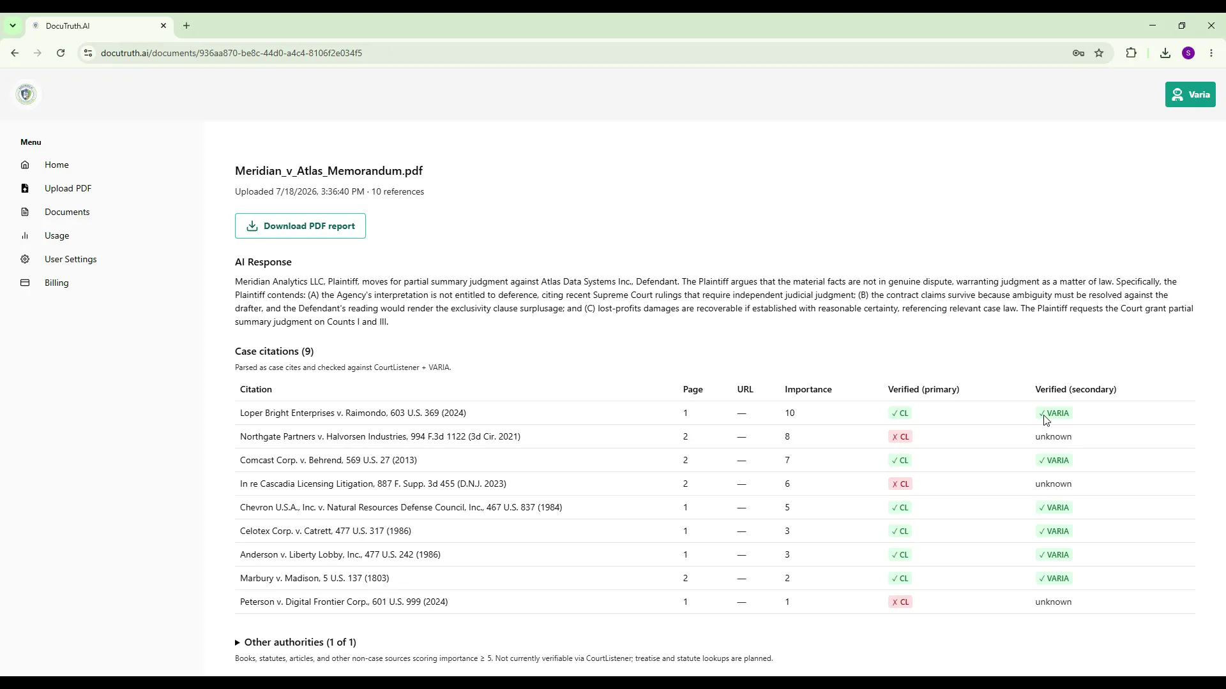Click the Anderson v. Liberty Lobby citation
The width and height of the screenshot is (1226, 689).
click(340, 554)
